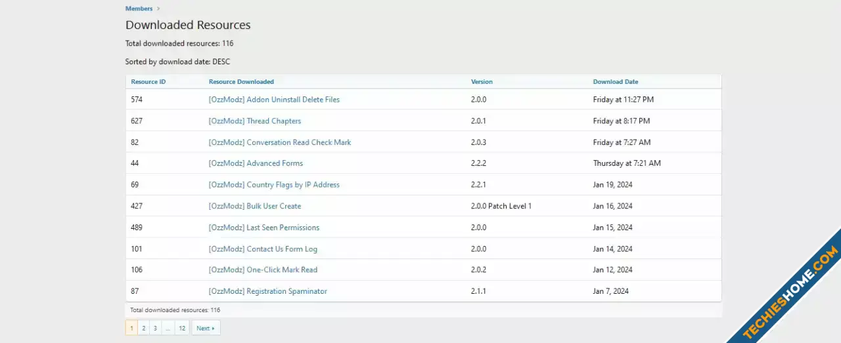Click version 2.2.2 cell
Screen dimensions: 841x343
(479, 163)
